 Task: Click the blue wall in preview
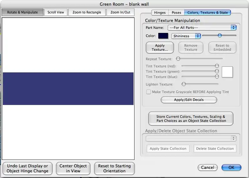click(68, 88)
